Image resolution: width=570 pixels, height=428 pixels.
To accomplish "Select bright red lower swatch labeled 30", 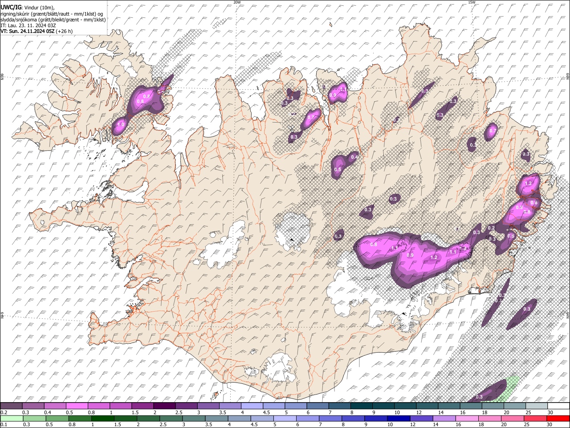I will coord(558,418).
